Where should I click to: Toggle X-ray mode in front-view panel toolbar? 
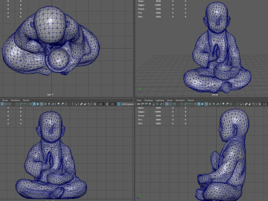pos(82,104)
